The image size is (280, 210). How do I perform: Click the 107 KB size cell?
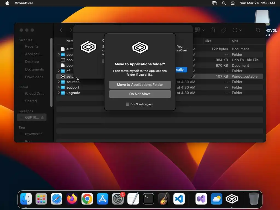[222, 77]
